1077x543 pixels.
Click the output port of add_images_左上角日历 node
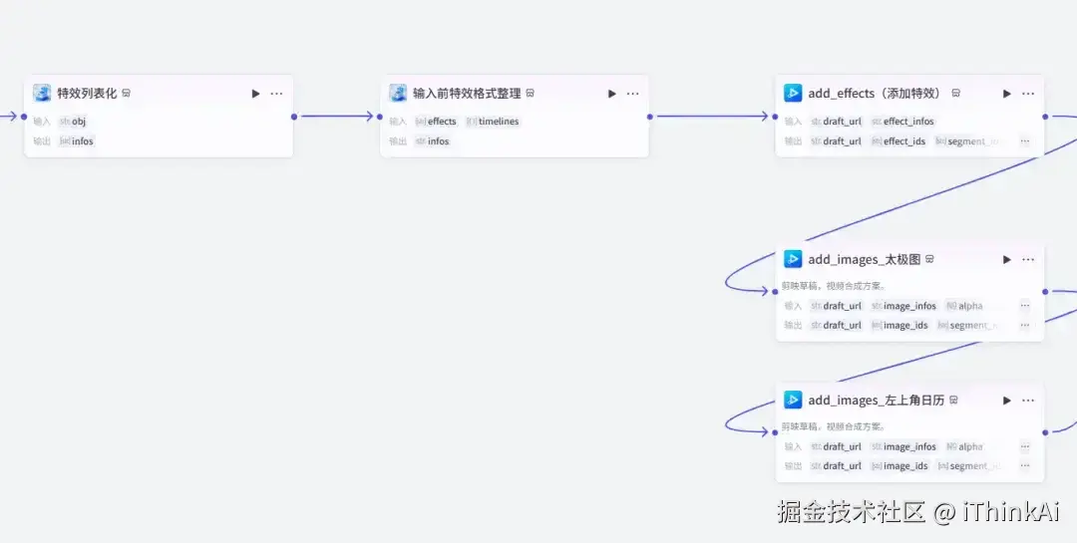[1045, 432]
